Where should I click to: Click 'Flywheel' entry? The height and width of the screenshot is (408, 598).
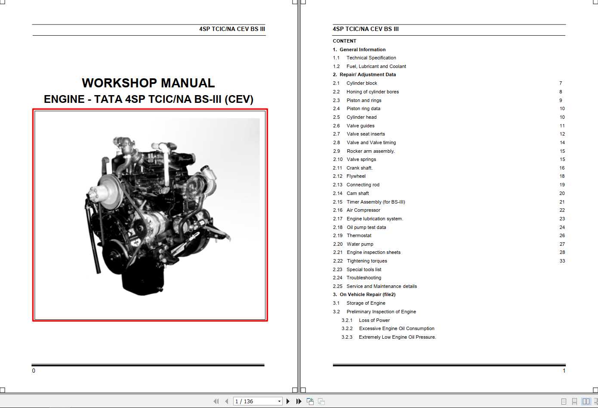[x=356, y=176]
